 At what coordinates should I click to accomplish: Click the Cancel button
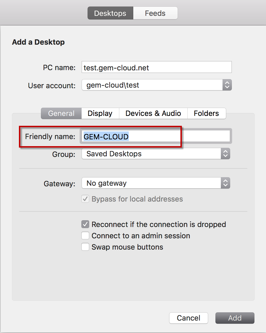(x=189, y=318)
